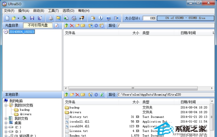Click the 不可引导光盘 boot type field
The image size is (217, 137).
point(38,25)
